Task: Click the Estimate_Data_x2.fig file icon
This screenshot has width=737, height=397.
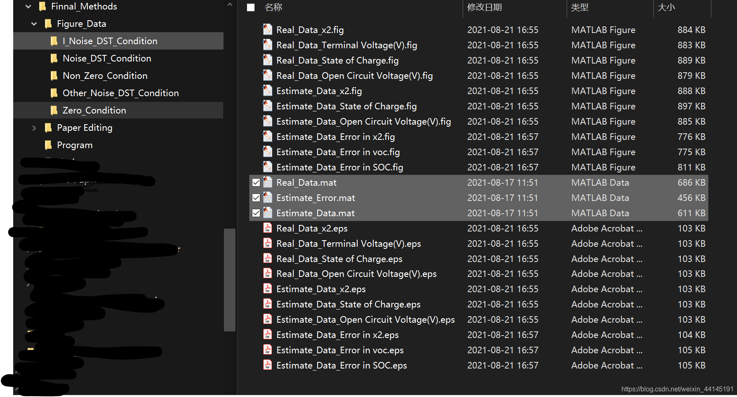Action: pos(268,90)
